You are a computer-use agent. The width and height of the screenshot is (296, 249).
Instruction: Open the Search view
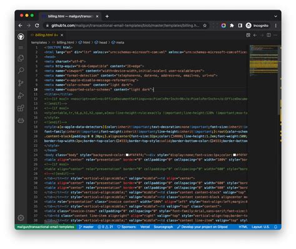pyautogui.click(x=21, y=70)
